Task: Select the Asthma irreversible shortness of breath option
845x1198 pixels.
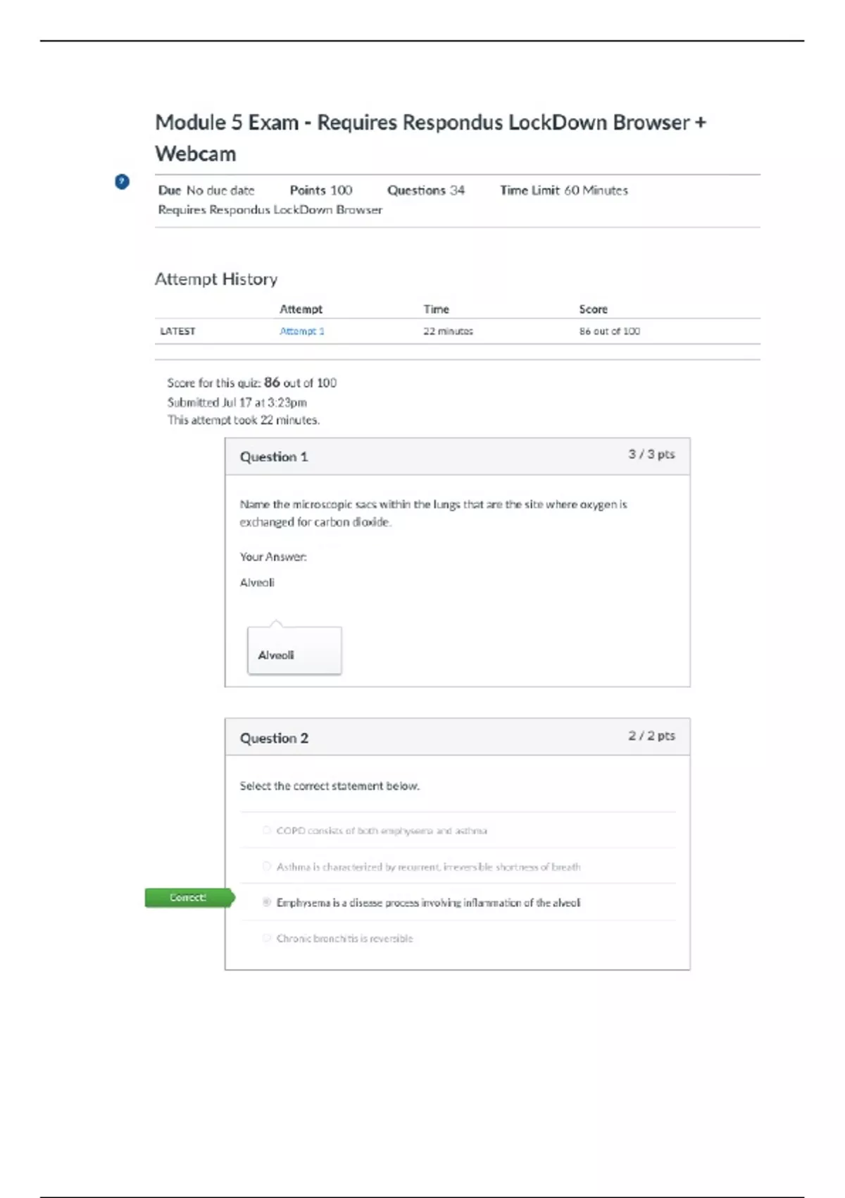Action: coord(267,866)
